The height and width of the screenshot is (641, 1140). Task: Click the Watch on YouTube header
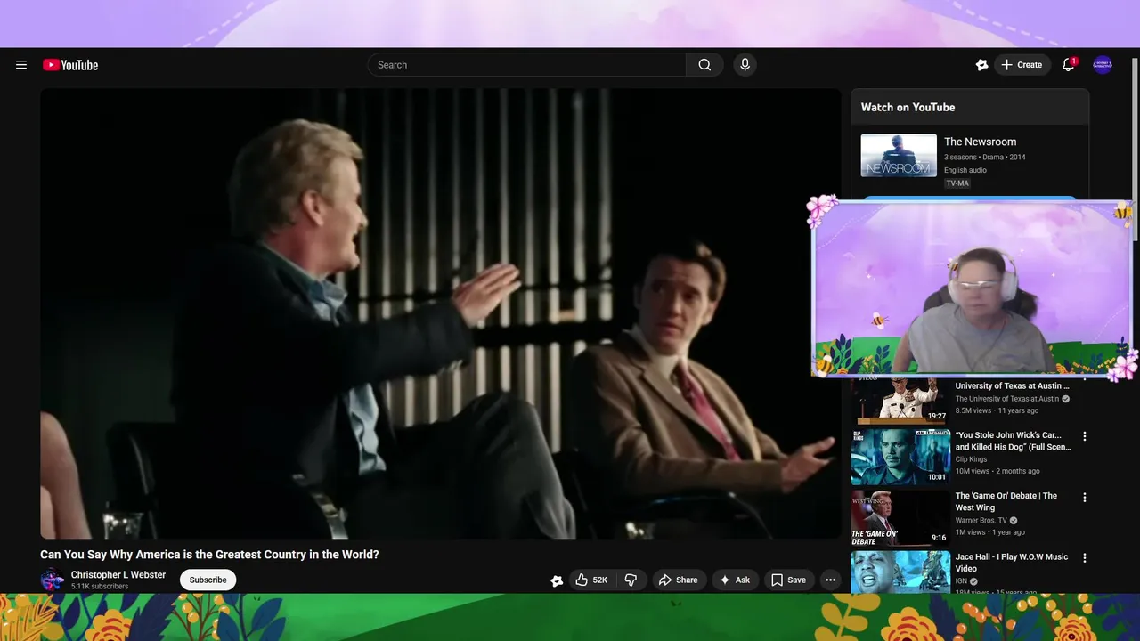908,107
